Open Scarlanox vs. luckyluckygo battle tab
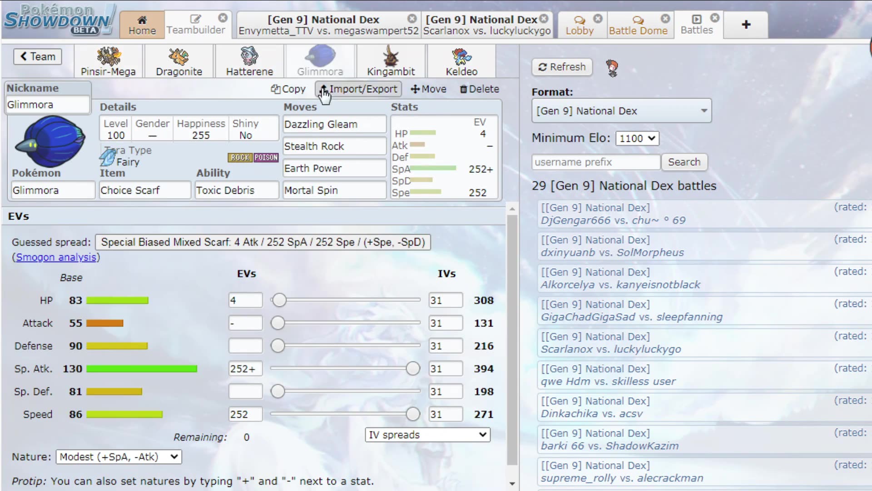Image resolution: width=872 pixels, height=491 pixels. (x=486, y=25)
